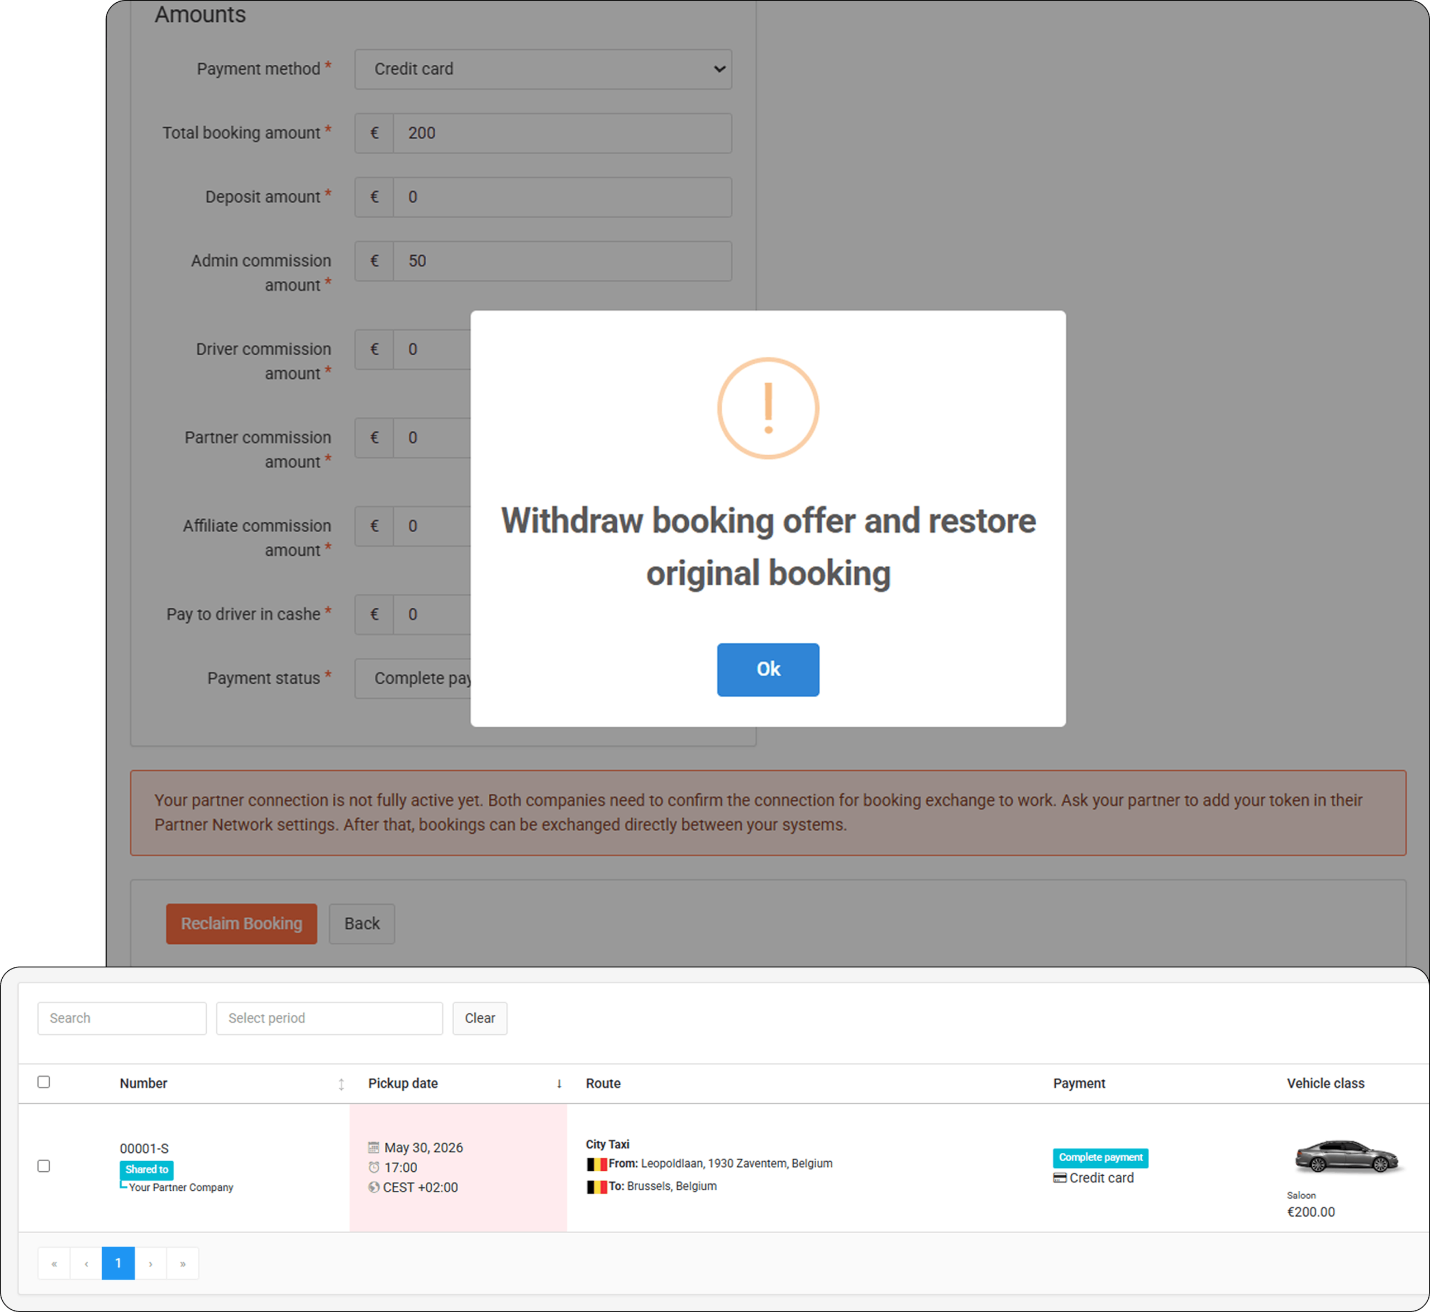Image resolution: width=1430 pixels, height=1312 pixels.
Task: Sort by the Number column arrows
Action: click(341, 1084)
